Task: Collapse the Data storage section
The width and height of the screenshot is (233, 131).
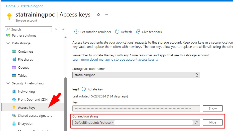Action: click(8, 43)
